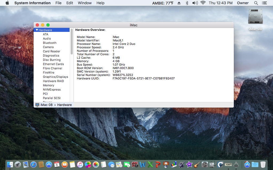This screenshot has width=273, height=170.
Task: Open Safari from the Dock
Action: tap(33, 164)
